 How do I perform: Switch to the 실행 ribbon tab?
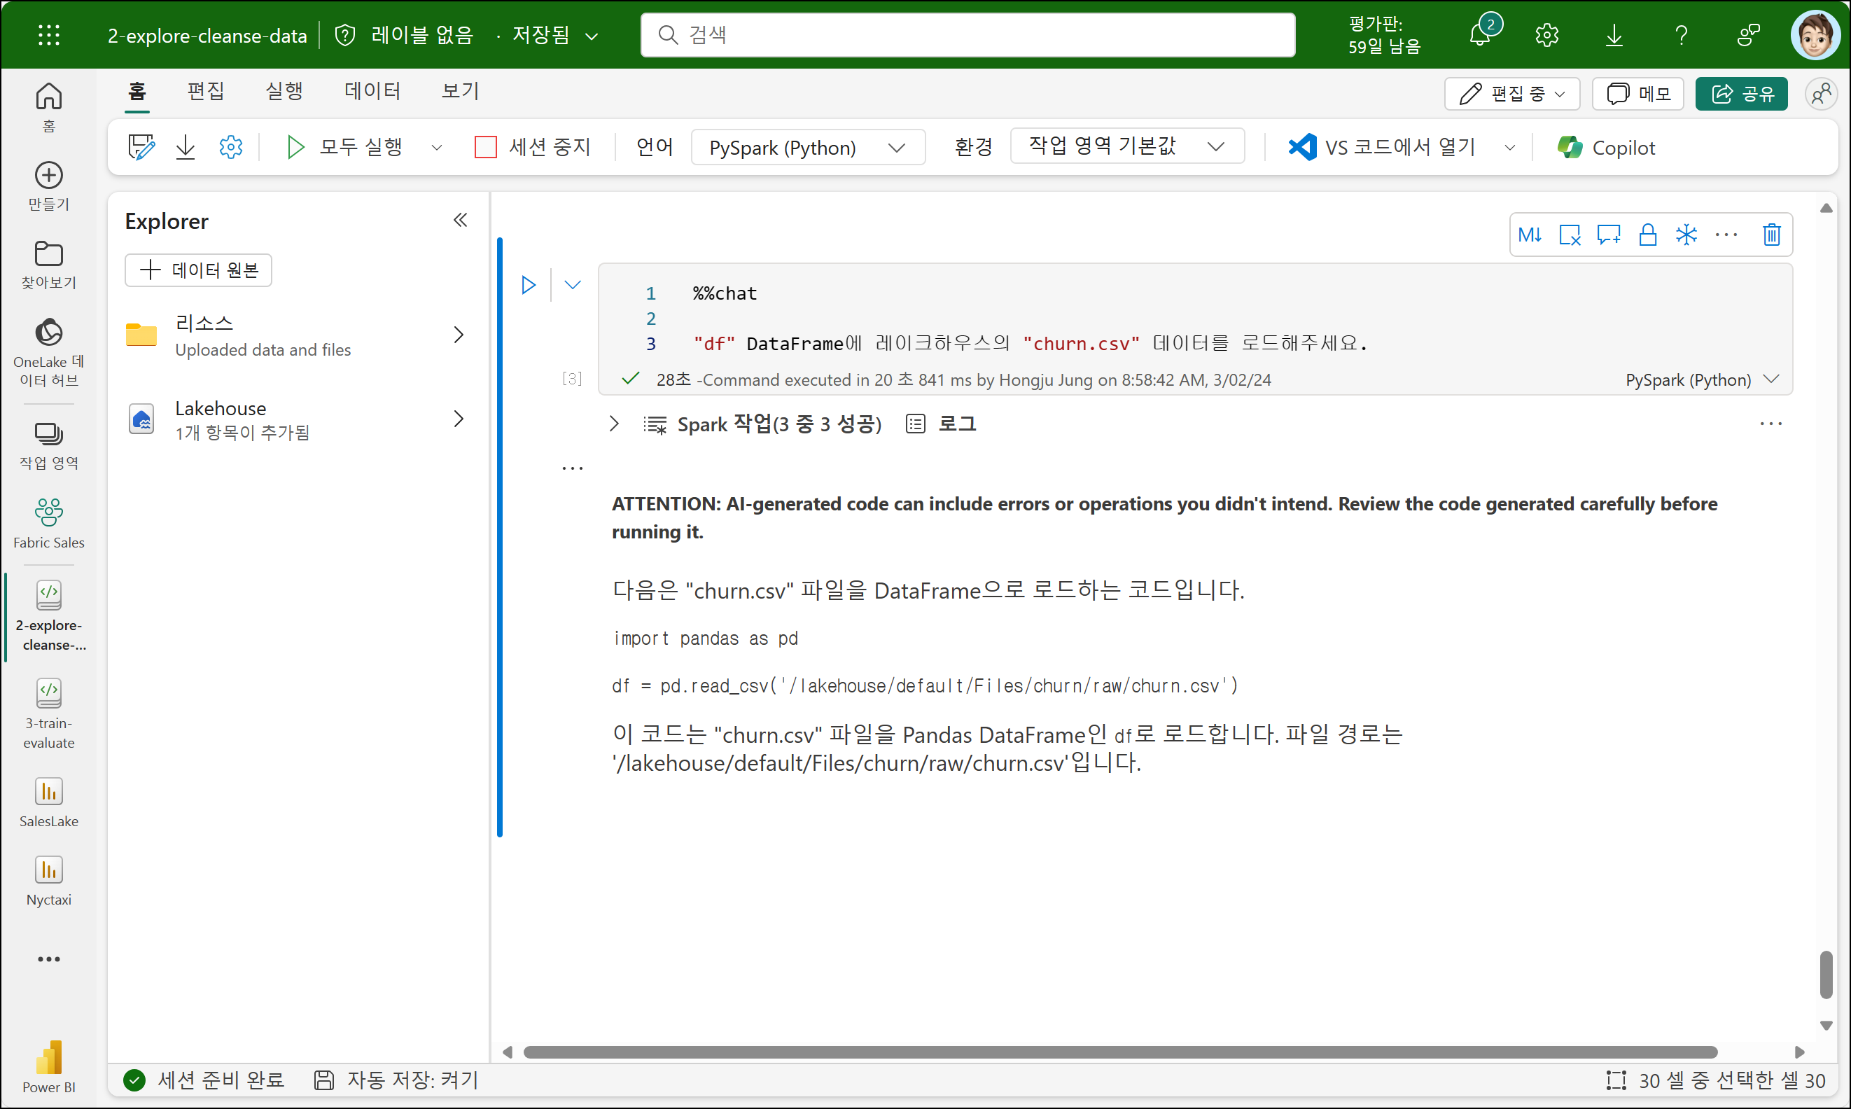click(x=284, y=91)
